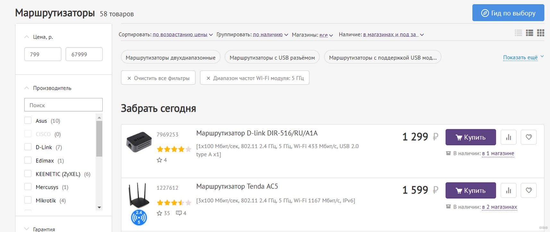Open reviews count 4 for D-link DIR-516
Image resolution: width=550 pixels, height=232 pixels.
coord(162,160)
